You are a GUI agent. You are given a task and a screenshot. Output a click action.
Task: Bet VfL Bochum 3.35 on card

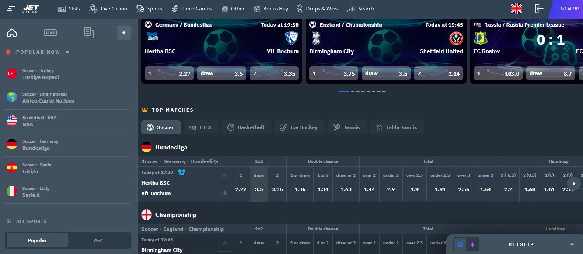tap(274, 73)
